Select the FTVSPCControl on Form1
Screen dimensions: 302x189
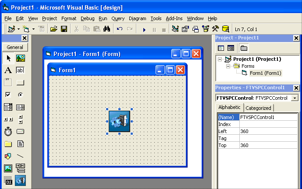[119, 121]
